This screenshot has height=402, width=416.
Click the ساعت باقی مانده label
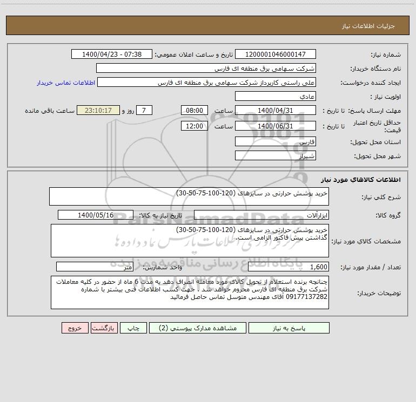pos(50,111)
